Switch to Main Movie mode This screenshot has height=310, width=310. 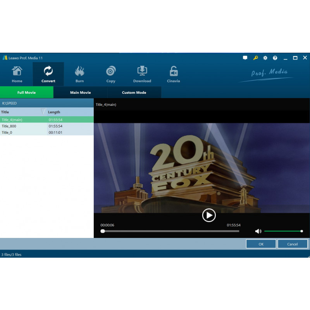pos(81,92)
